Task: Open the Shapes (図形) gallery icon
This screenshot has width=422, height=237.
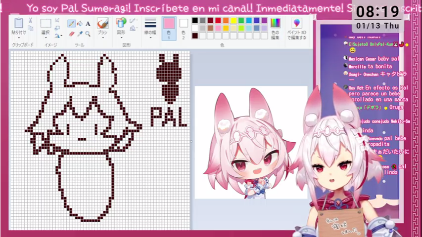Action: (x=121, y=23)
